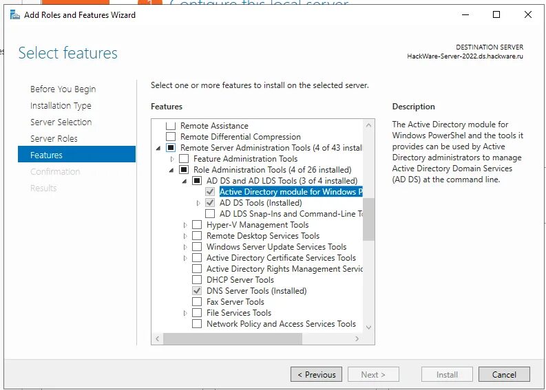The height and width of the screenshot is (390, 546).
Task: Check AD LDS Snap-Ins and Command-Line checkbox
Action: click(210, 214)
